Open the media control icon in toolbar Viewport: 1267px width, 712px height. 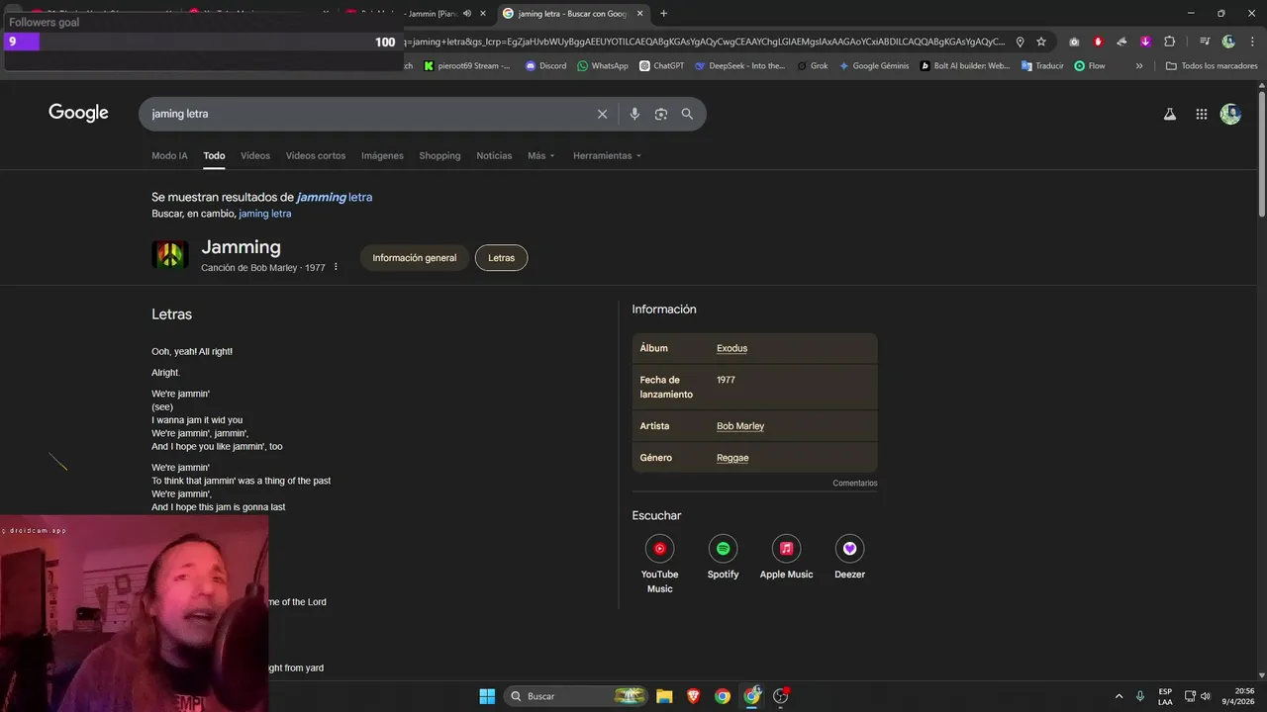coord(1204,42)
